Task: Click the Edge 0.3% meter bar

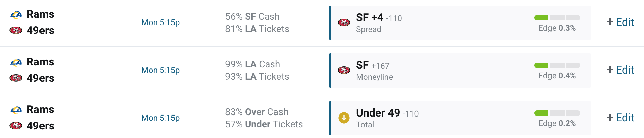Action: click(x=557, y=18)
